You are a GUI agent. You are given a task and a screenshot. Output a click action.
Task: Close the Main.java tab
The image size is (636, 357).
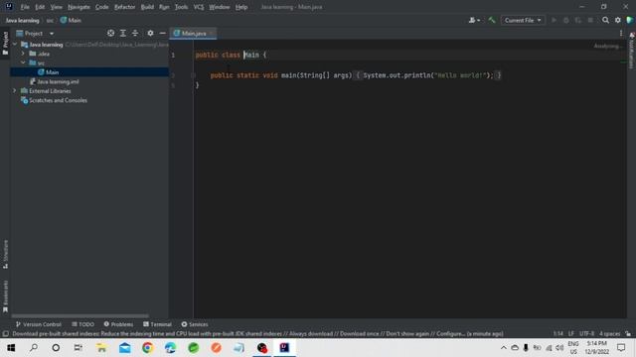click(212, 33)
